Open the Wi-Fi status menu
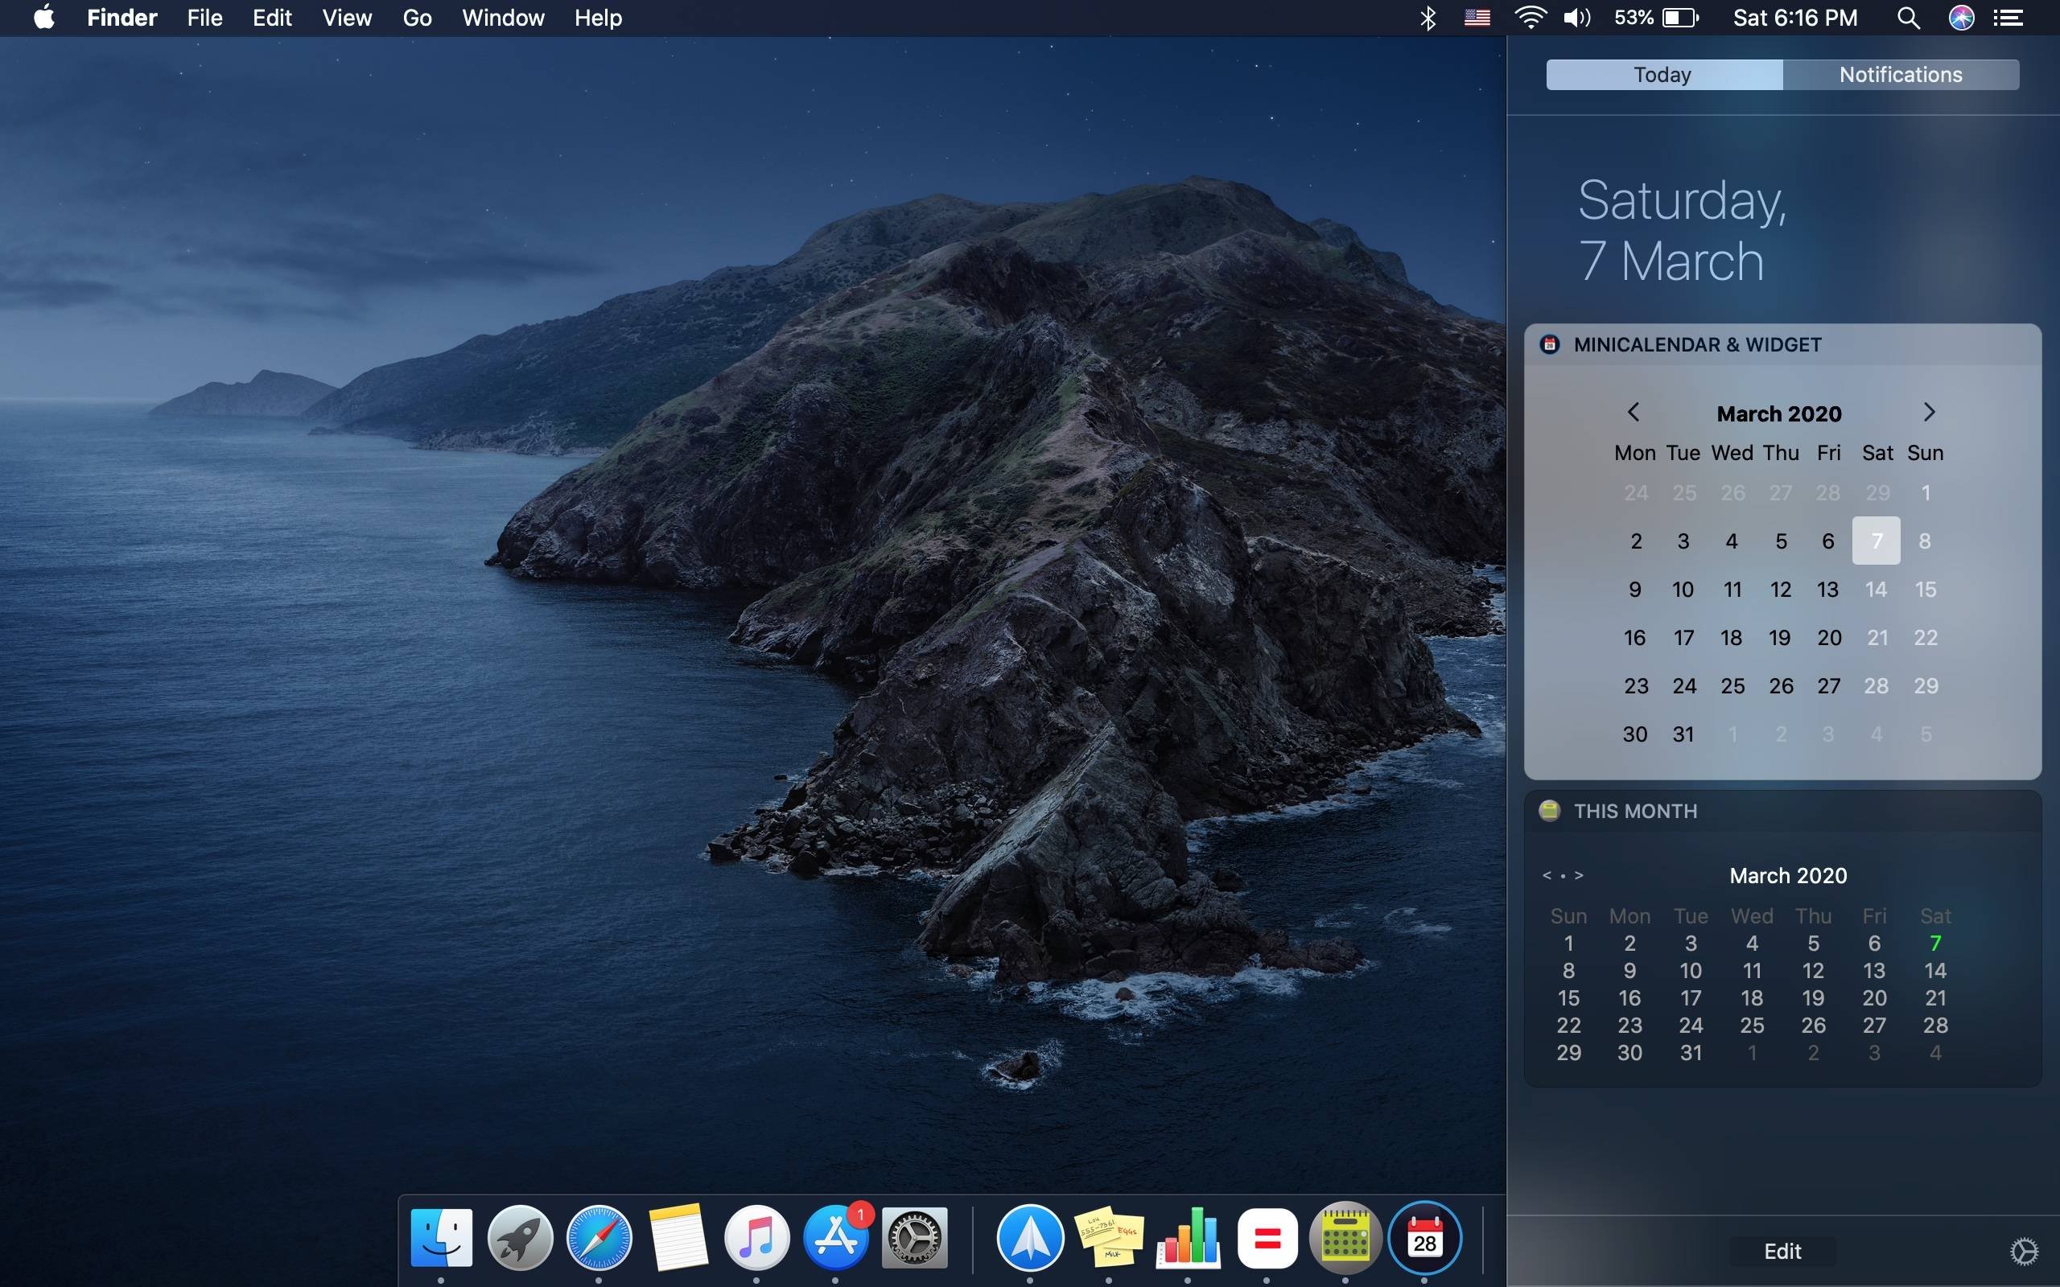Viewport: 2060px width, 1287px height. (1531, 18)
